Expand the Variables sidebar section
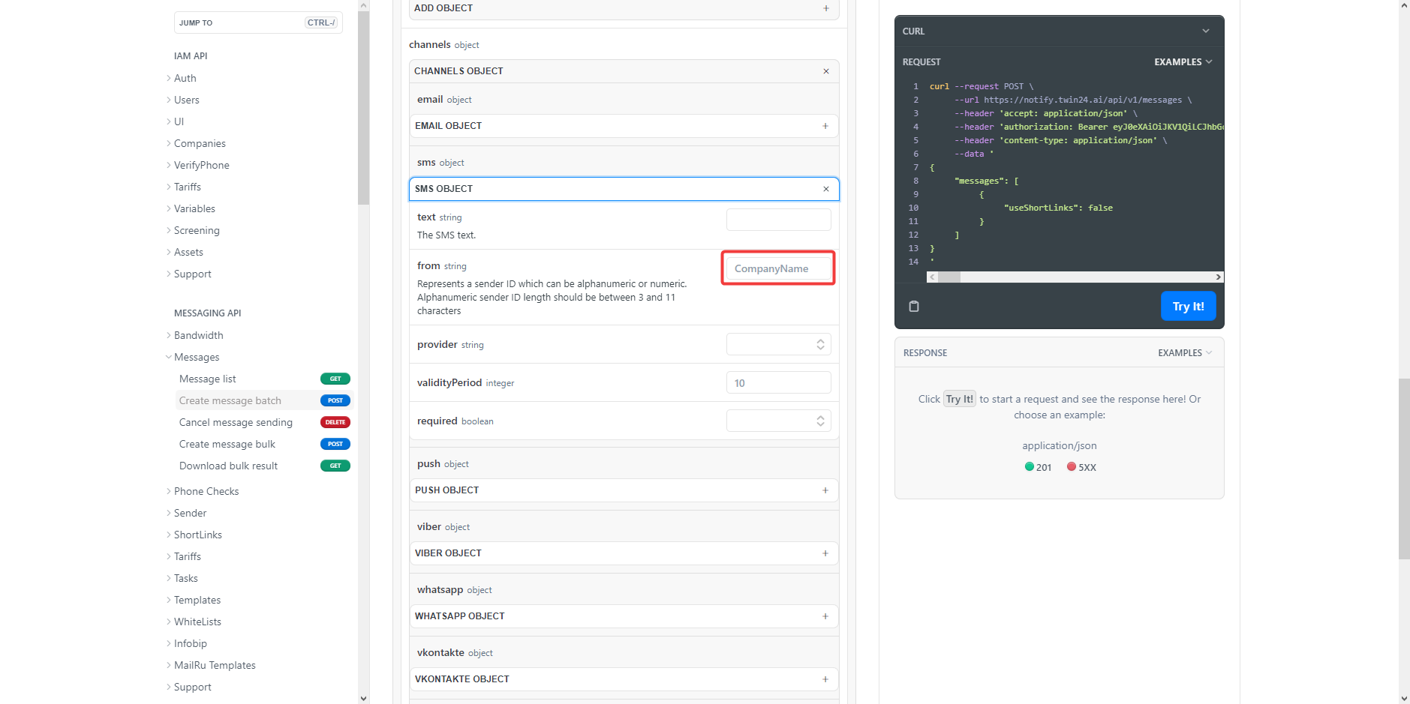Viewport: 1410px width, 704px height. click(x=194, y=208)
